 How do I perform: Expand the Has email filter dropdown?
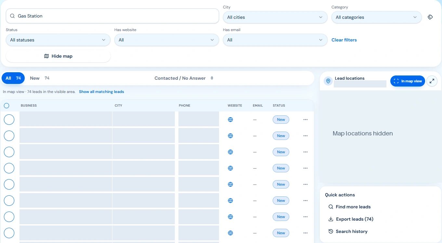pyautogui.click(x=275, y=40)
